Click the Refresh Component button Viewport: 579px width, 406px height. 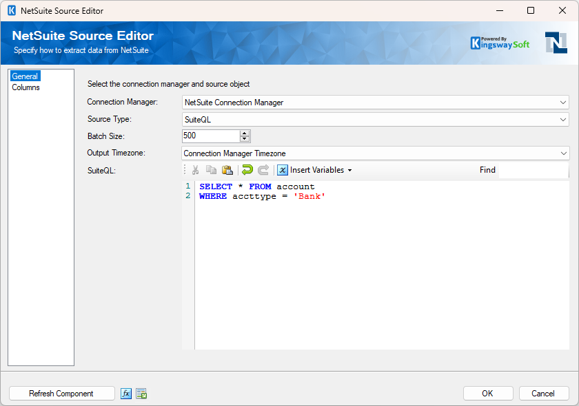pyautogui.click(x=61, y=394)
